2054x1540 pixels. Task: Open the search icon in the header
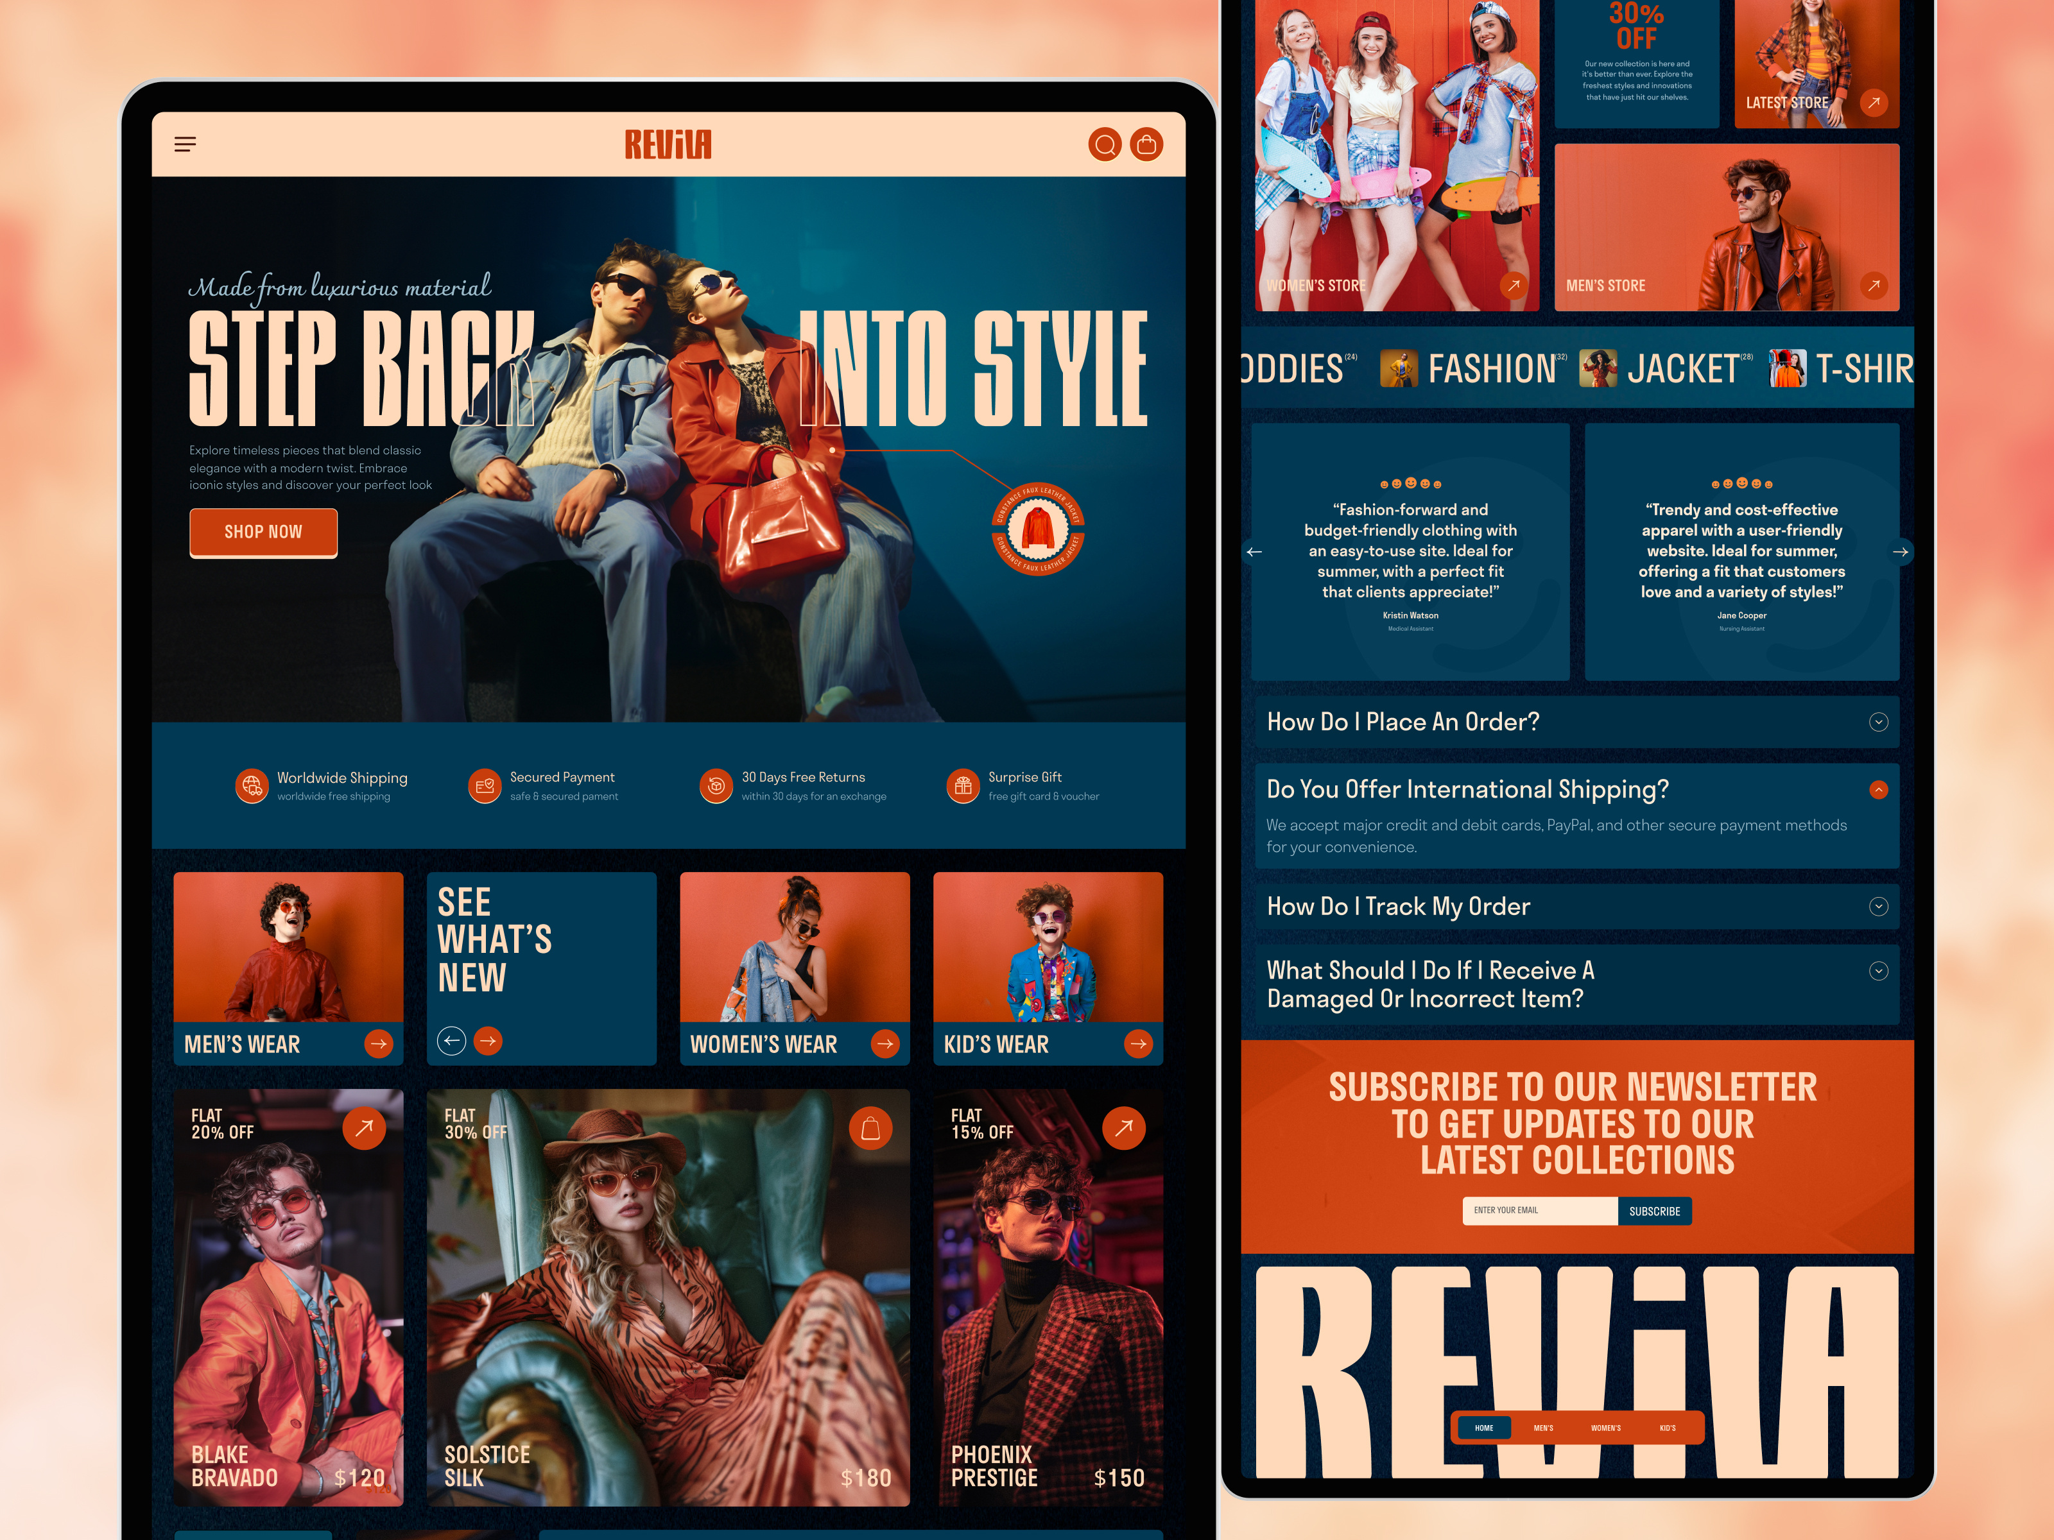(x=1105, y=145)
